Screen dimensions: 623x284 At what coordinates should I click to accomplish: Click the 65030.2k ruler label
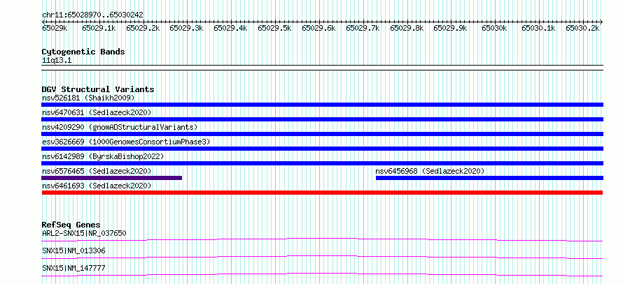click(x=582, y=28)
